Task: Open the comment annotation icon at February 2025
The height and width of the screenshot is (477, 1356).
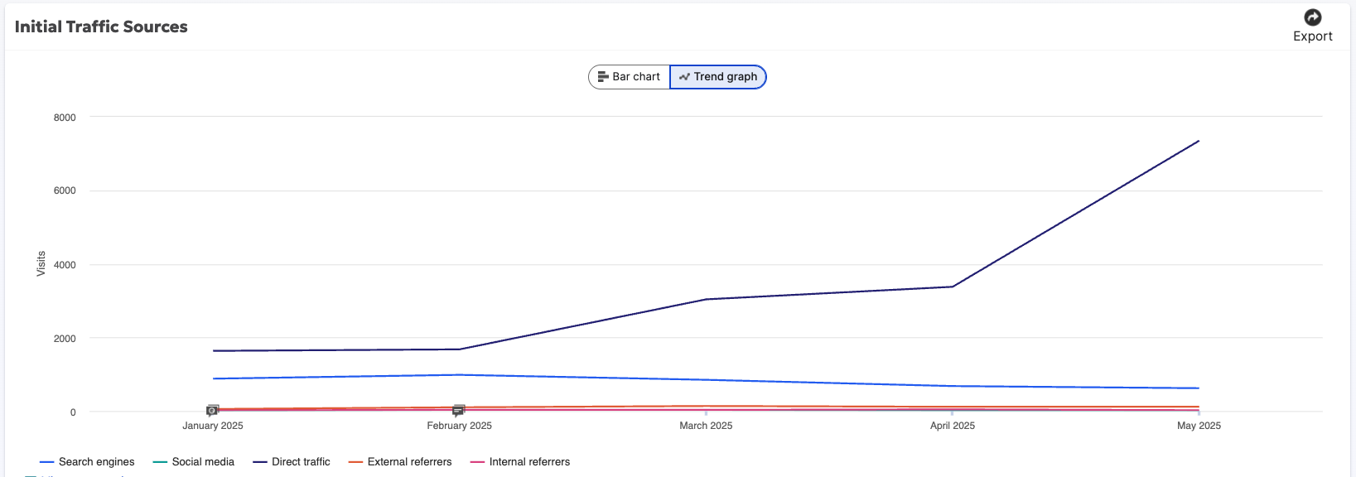Action: point(459,410)
